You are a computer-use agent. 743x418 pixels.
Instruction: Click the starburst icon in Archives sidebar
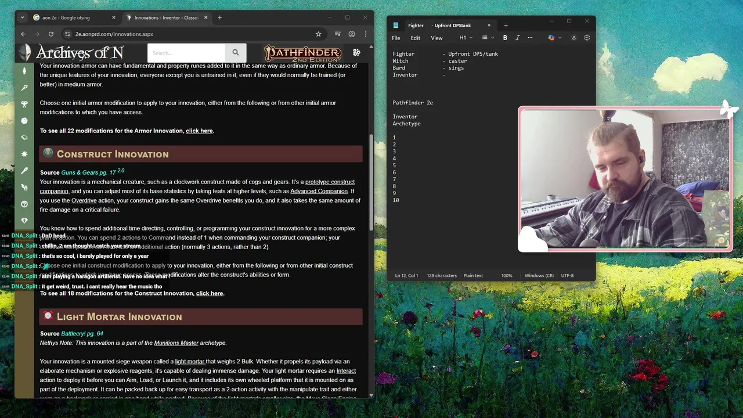[24, 154]
